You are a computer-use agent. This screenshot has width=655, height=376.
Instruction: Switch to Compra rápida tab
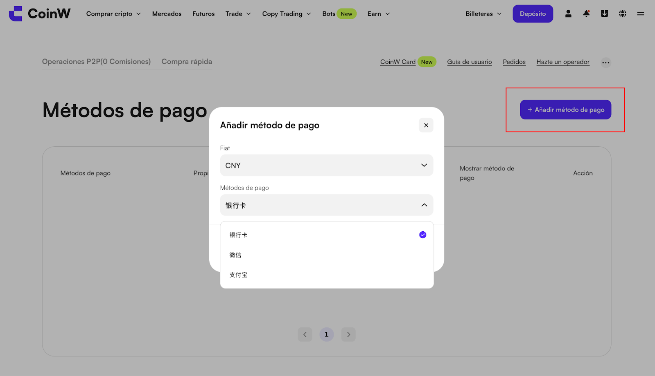[x=187, y=61]
